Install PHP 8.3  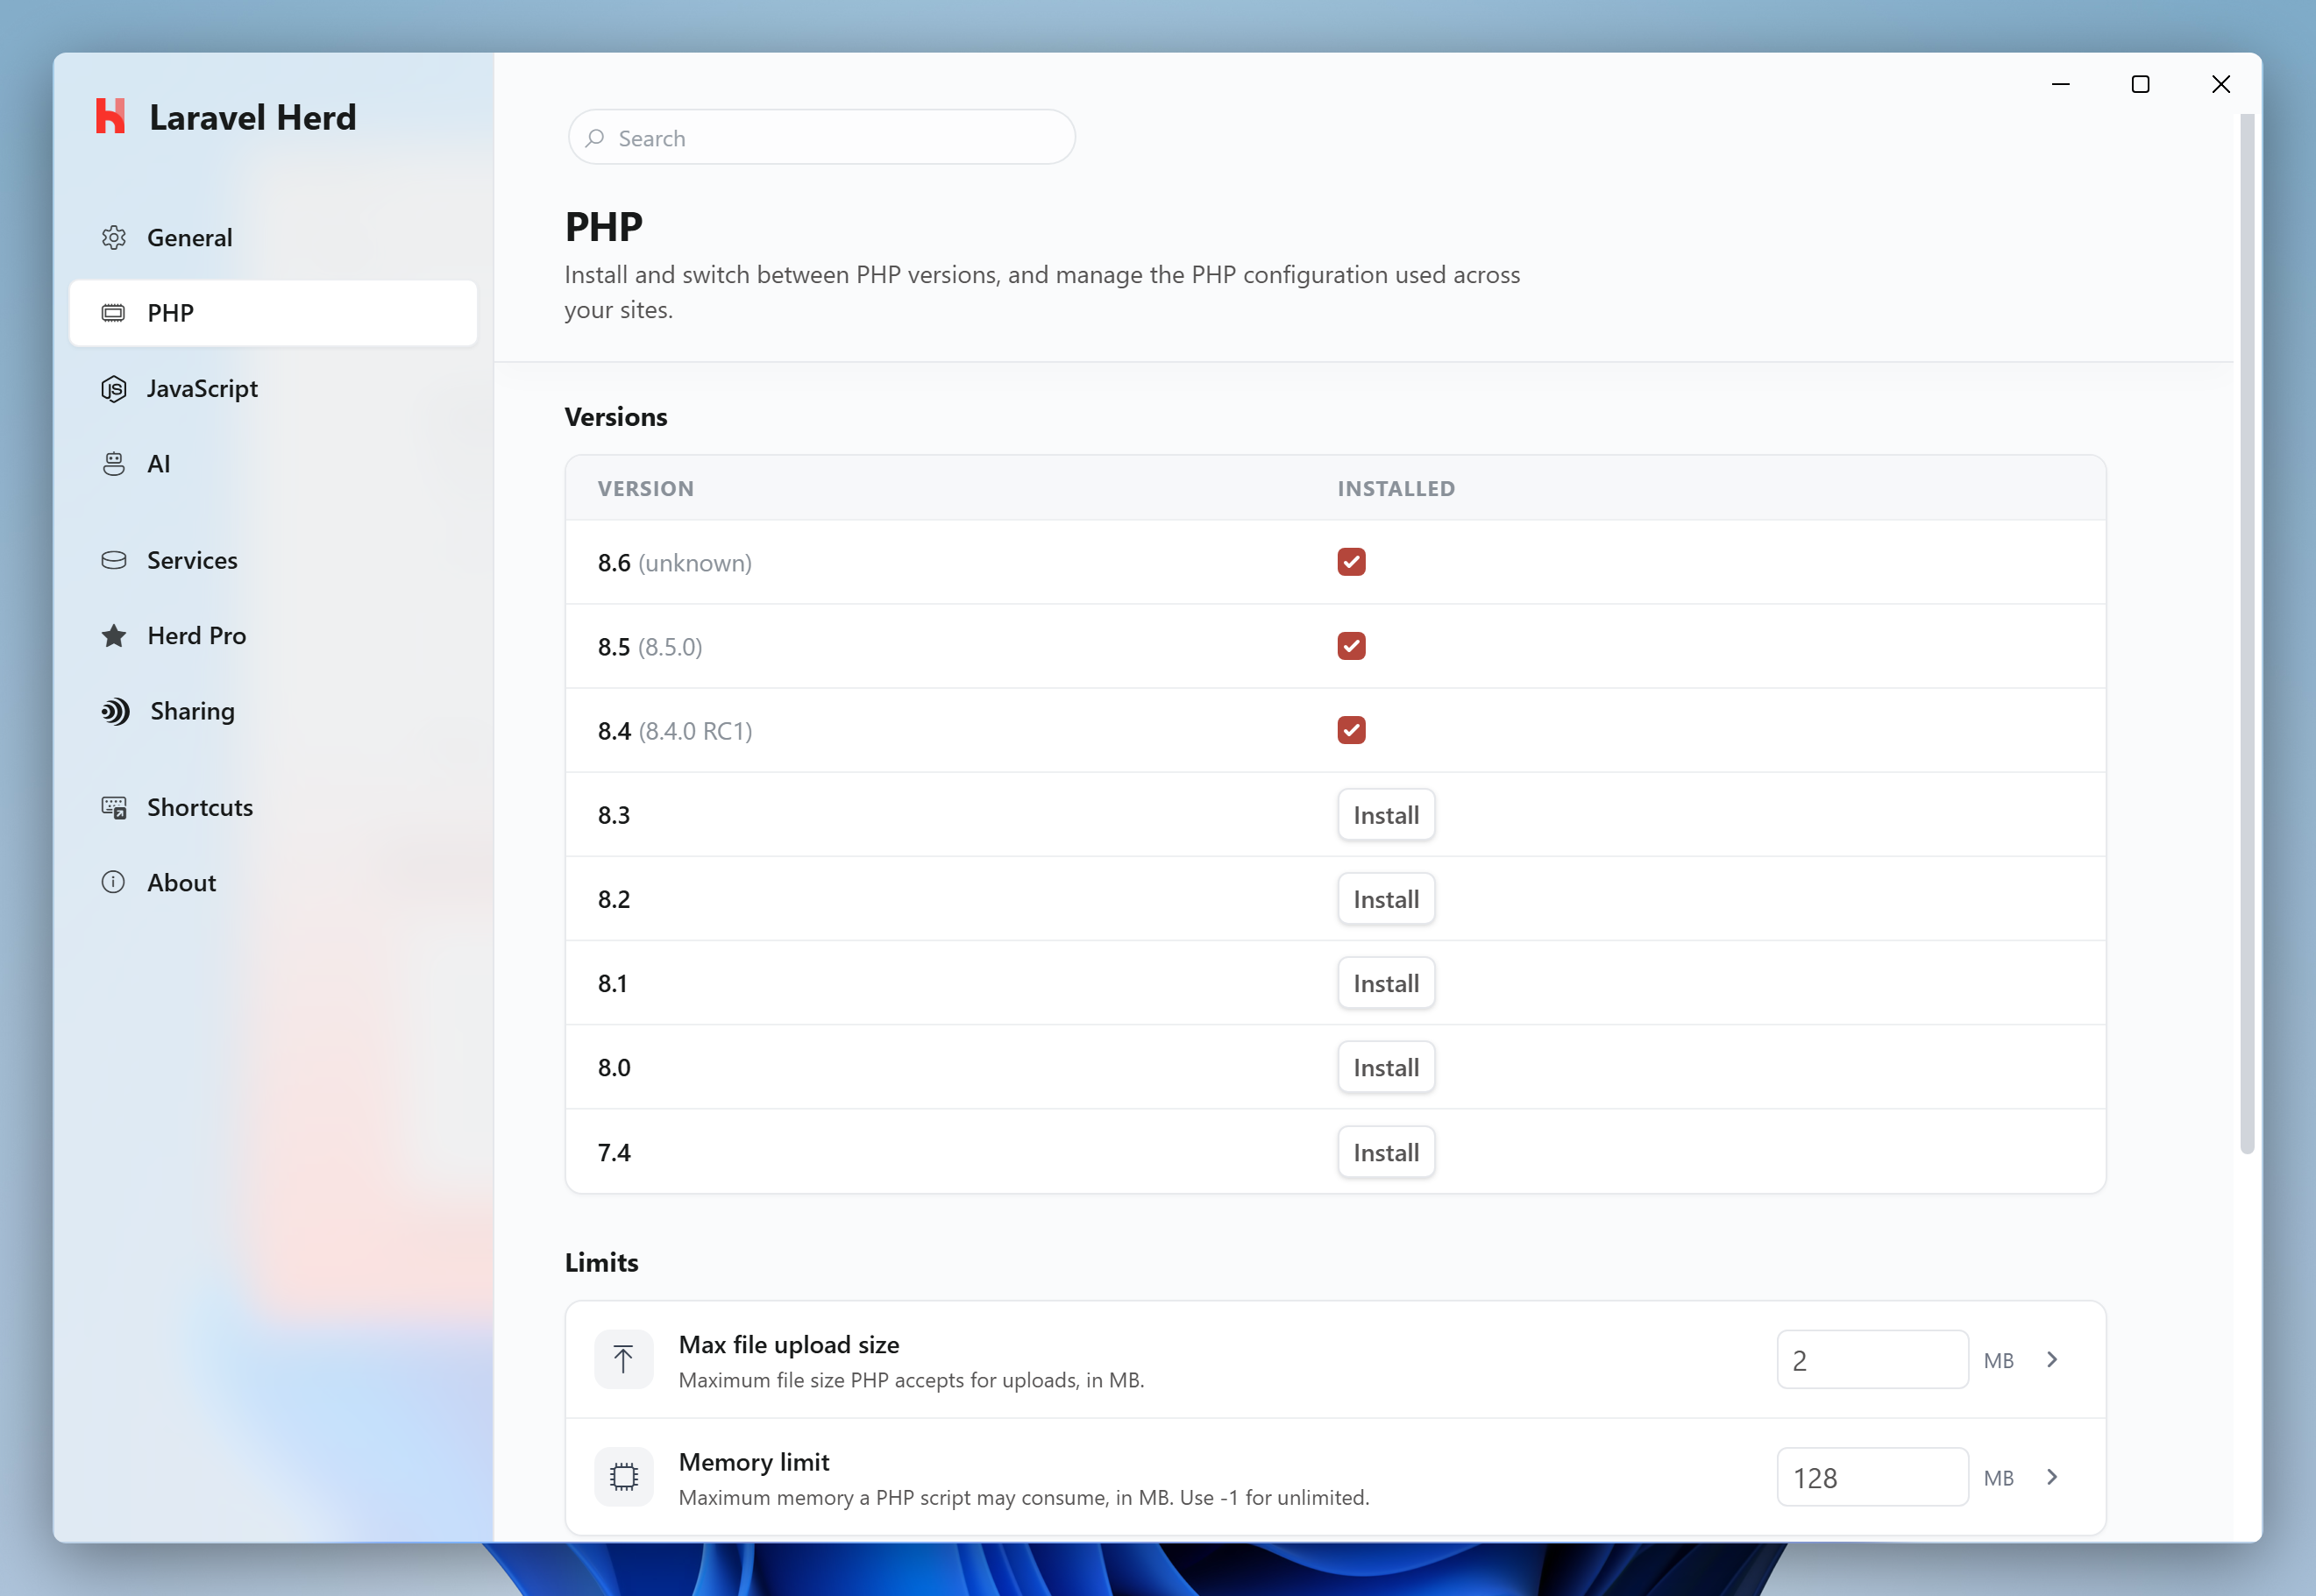point(1386,815)
